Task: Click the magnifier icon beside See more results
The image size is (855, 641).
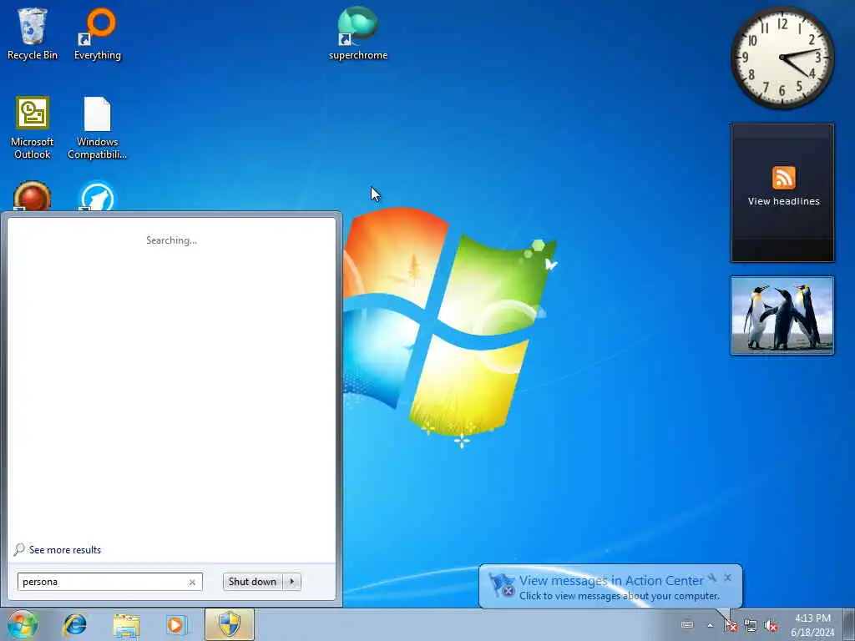Action: tap(19, 549)
